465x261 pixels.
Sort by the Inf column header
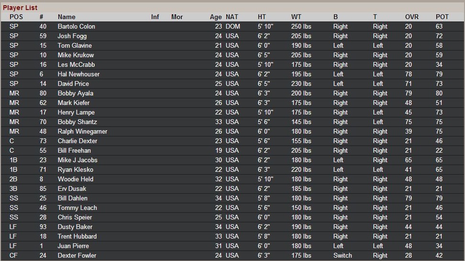[x=155, y=17]
